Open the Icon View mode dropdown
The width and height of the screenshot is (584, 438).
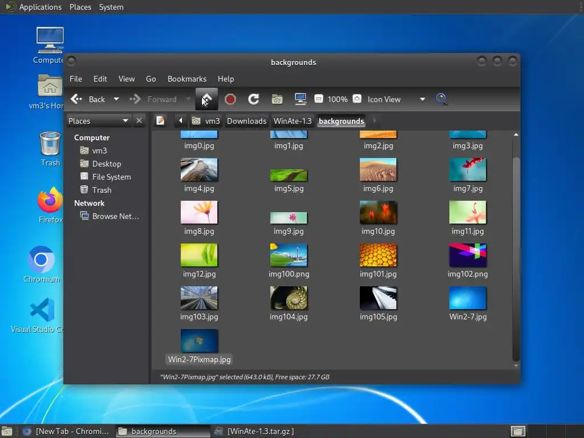click(396, 99)
